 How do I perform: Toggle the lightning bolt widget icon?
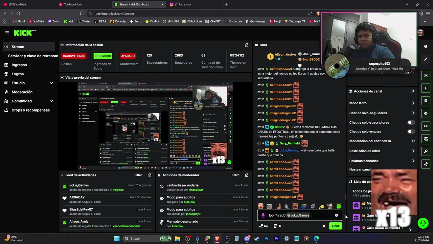point(426,88)
